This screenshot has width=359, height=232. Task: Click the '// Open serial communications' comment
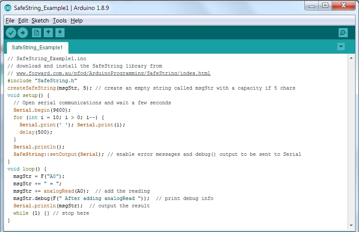point(92,103)
